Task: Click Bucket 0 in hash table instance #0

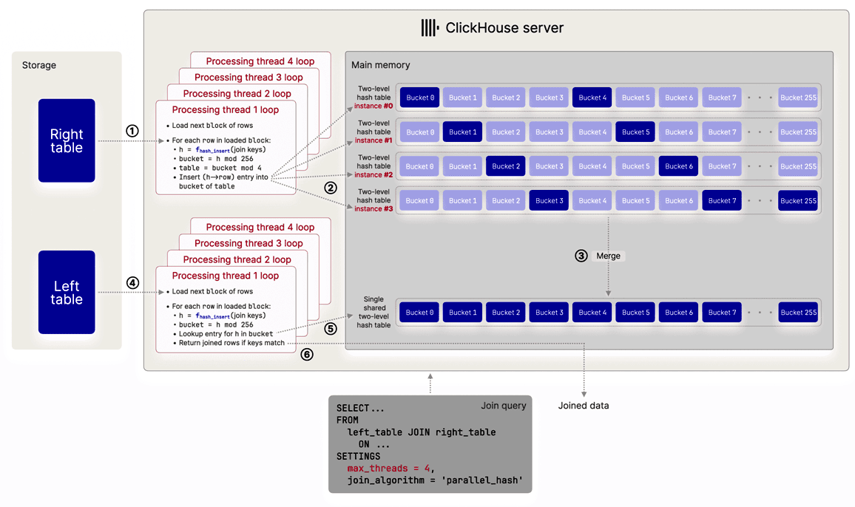Action: tap(420, 98)
